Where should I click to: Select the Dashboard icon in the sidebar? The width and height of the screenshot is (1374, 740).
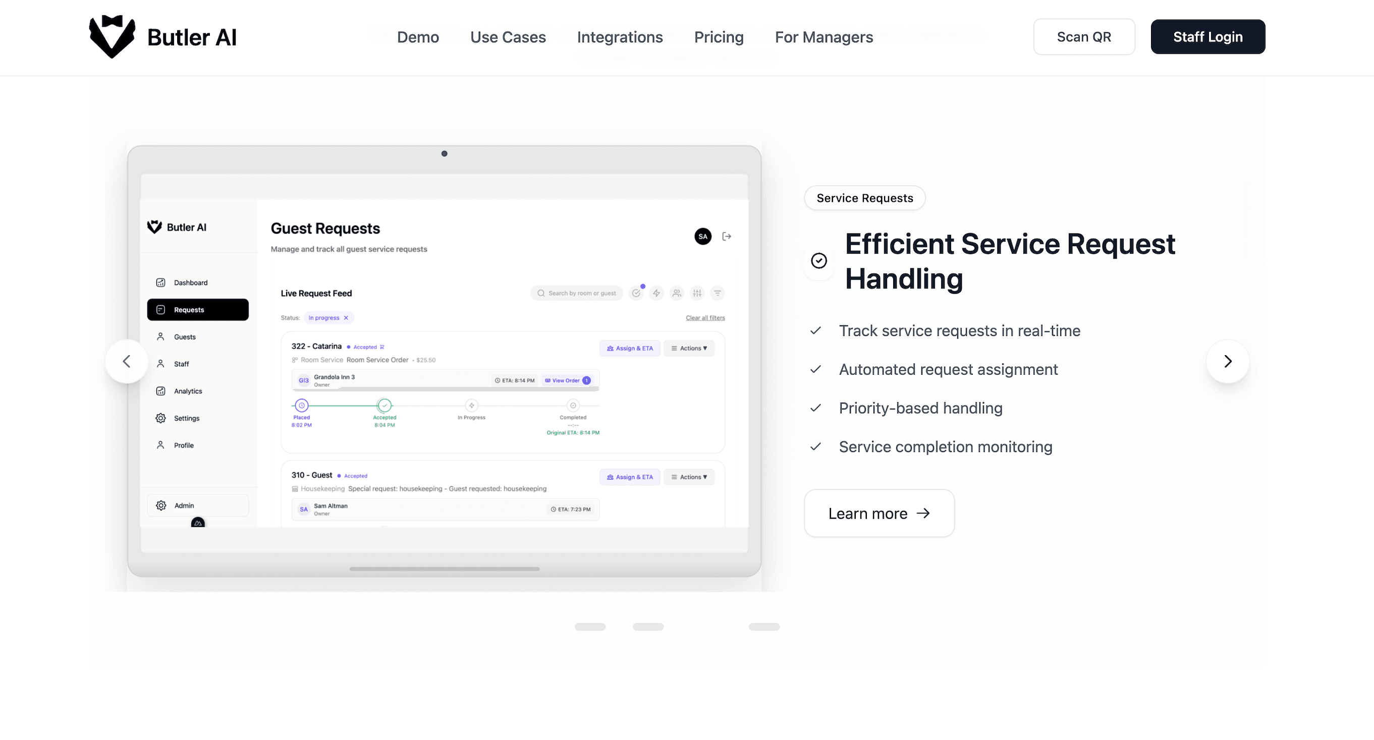pos(160,282)
